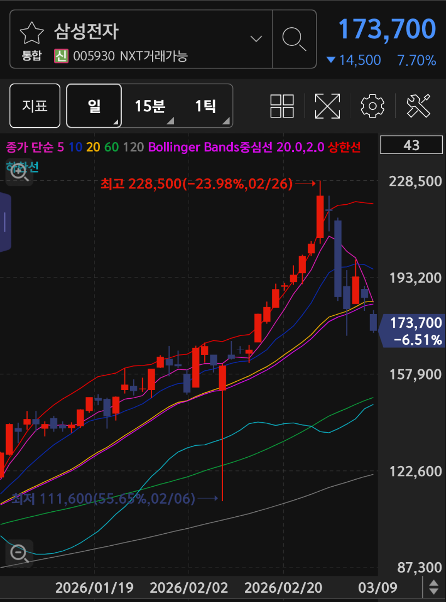Screen dimensions: 446x602
Task: Click the price axis up-down stepper arrows
Action: [434, 587]
